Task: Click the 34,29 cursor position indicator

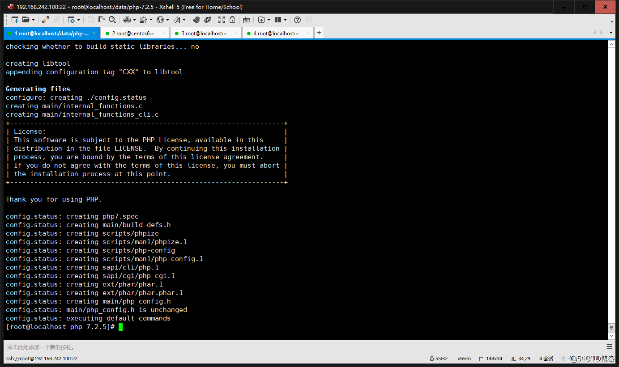Action: (521, 359)
